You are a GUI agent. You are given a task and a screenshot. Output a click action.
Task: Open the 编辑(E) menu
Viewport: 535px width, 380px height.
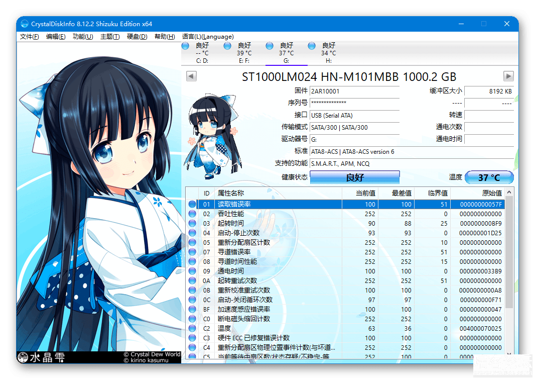point(56,37)
